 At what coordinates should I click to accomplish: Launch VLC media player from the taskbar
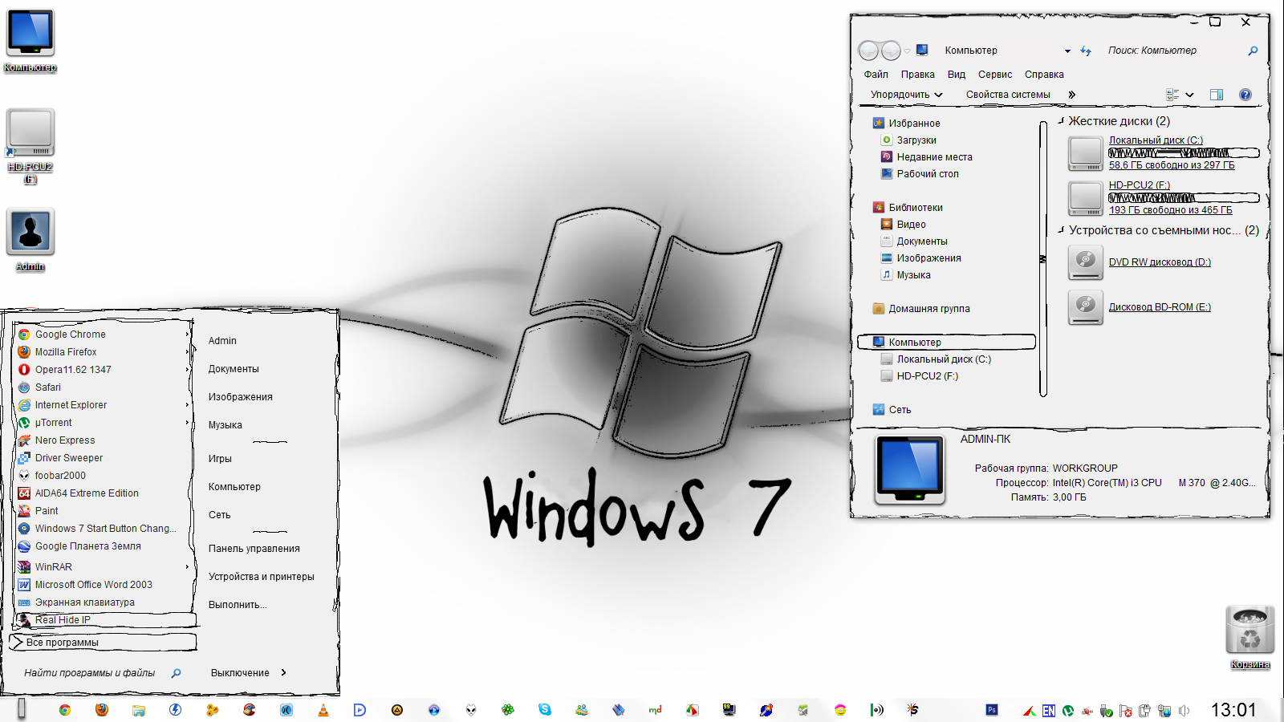coord(323,710)
